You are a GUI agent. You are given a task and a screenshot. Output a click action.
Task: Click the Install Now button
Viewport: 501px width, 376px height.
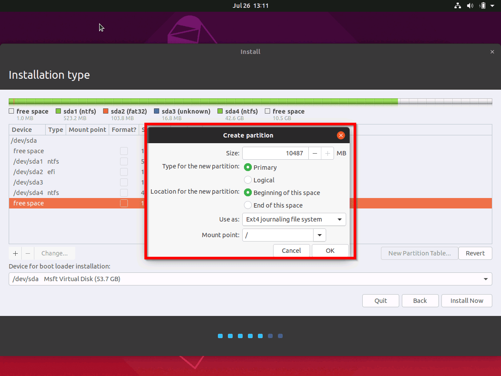[x=467, y=300]
